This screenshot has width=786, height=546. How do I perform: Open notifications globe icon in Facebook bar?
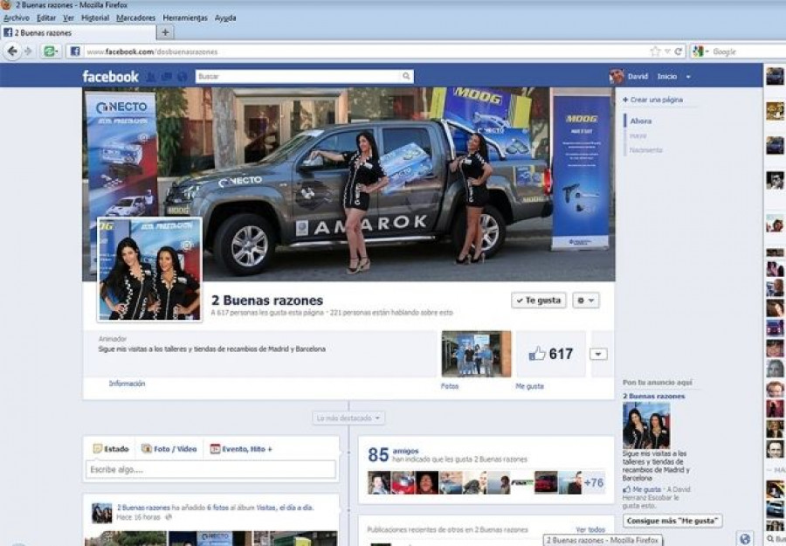click(x=182, y=77)
